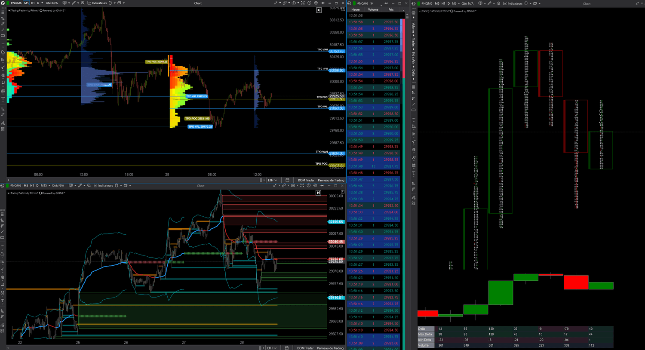
Task: Click snowflake freeze icon in Time & Sales
Action: (x=372, y=3)
